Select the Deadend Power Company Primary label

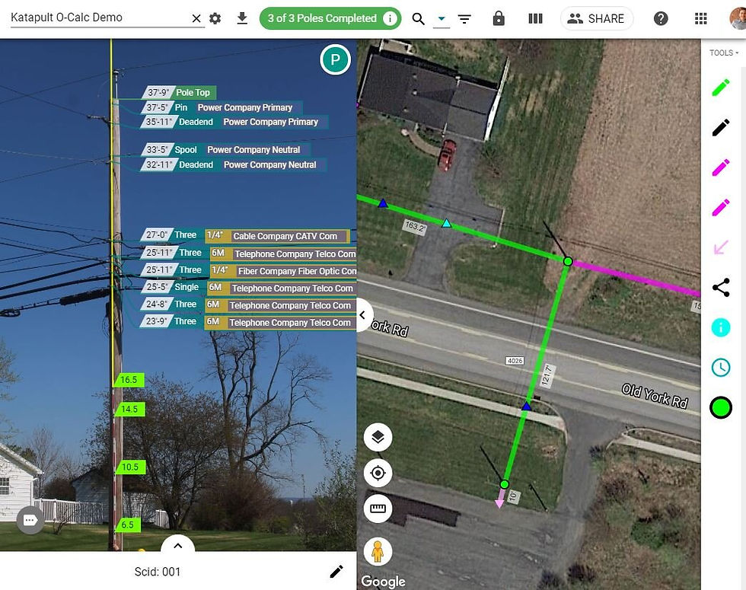(234, 122)
